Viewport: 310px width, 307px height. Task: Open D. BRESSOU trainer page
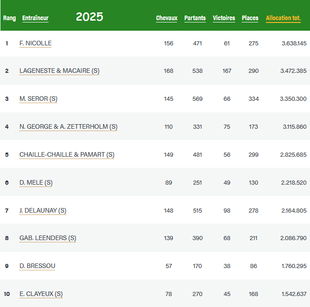(x=37, y=266)
